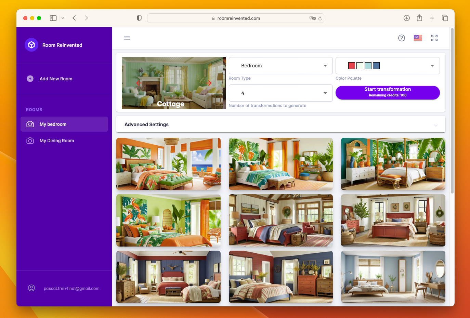This screenshot has width=470, height=318.
Task: Open navy wall bedroom with ceiling fan thumbnail
Action: [168, 277]
